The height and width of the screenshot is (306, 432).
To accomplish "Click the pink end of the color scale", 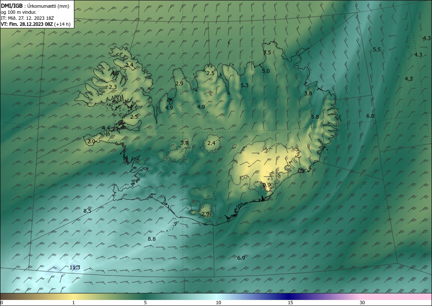I will point(397,297).
